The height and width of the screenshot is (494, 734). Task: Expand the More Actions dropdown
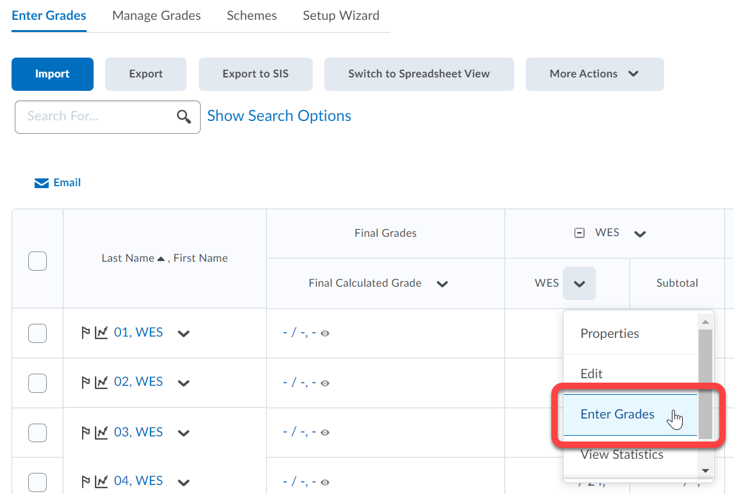594,74
